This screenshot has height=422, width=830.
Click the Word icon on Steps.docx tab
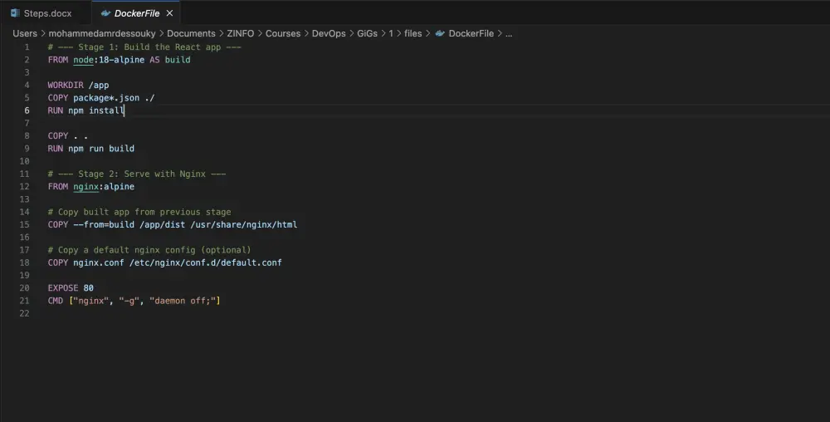[x=15, y=13]
